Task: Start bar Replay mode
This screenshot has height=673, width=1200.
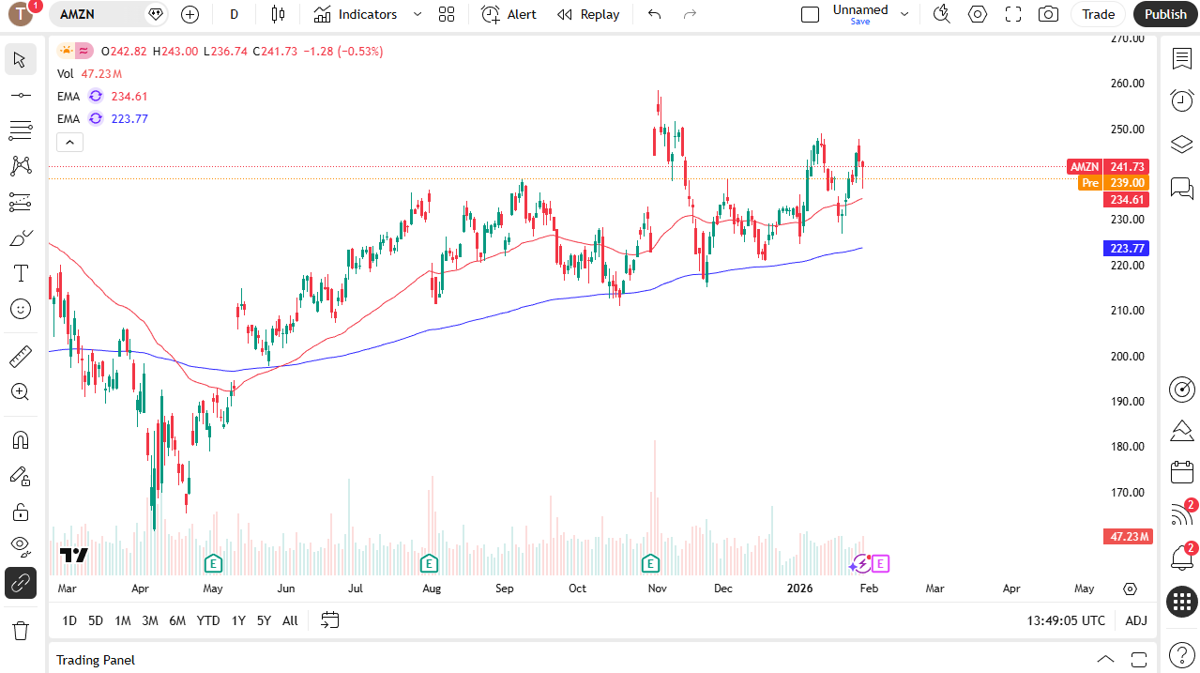Action: tap(588, 14)
